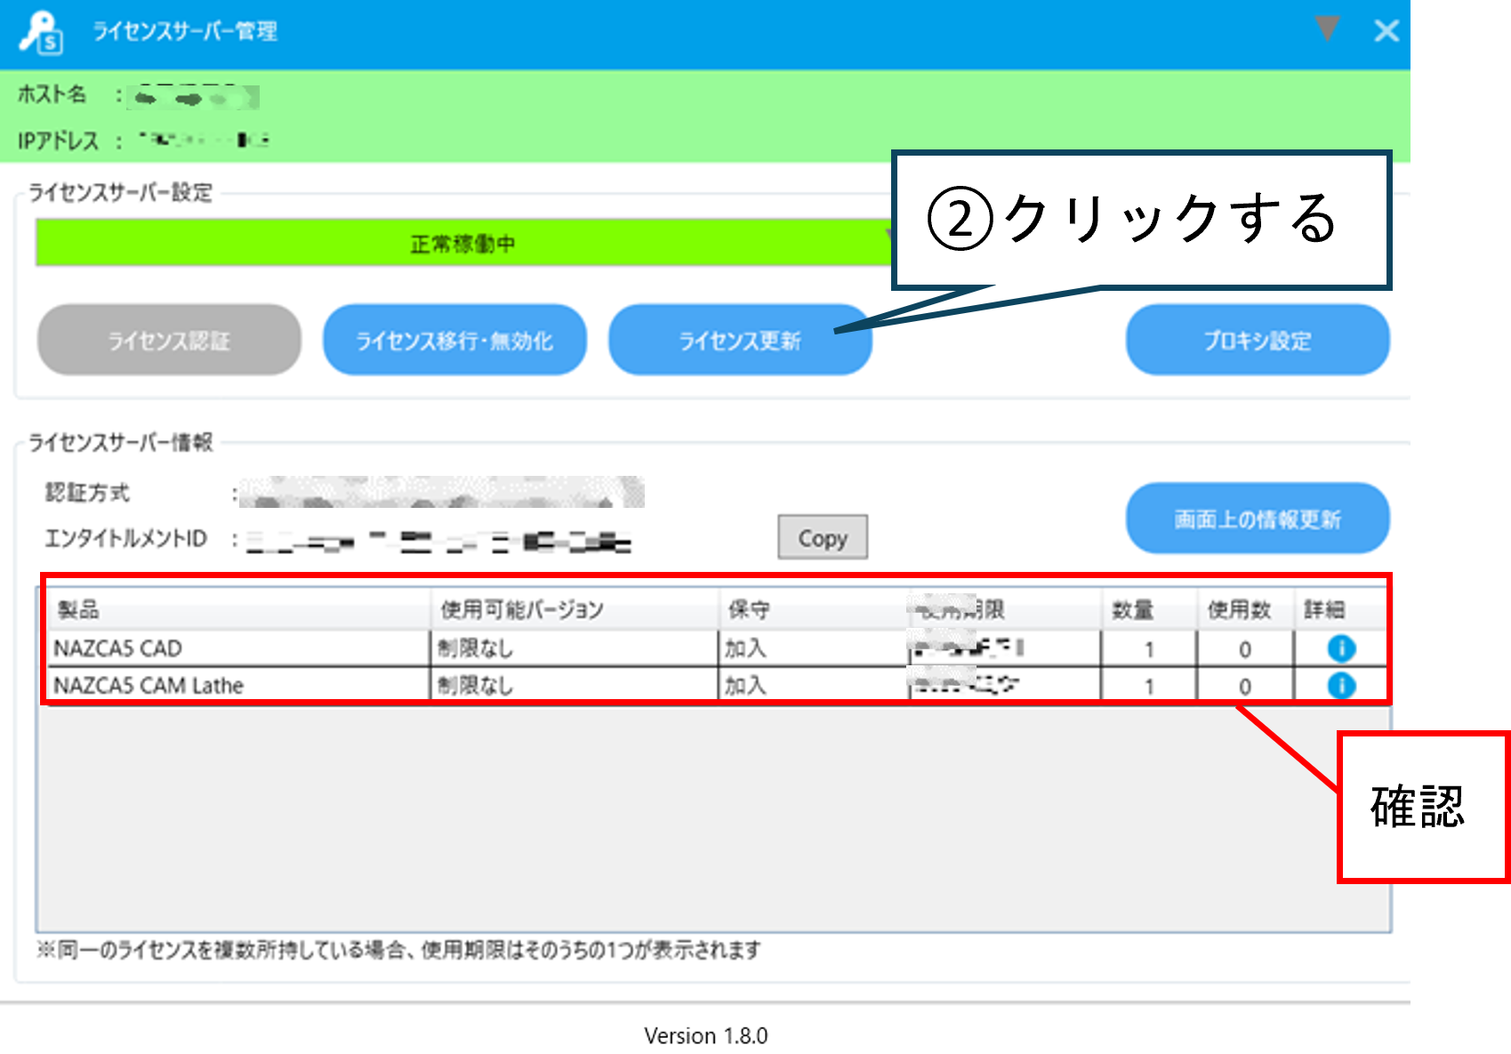
Task: Click the 使用可能バージョン column header
Action: pos(575,609)
